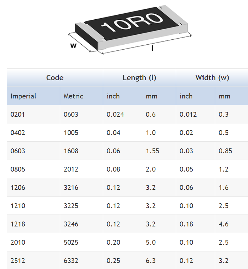Click metric code 3246 cell
Image resolution: width=248 pixels, height=269 pixels.
tap(81, 224)
